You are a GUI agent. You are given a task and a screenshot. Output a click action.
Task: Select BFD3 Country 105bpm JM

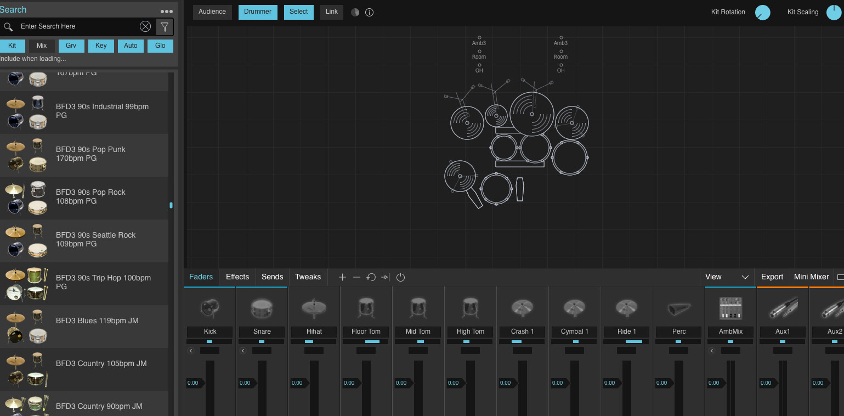pos(84,369)
